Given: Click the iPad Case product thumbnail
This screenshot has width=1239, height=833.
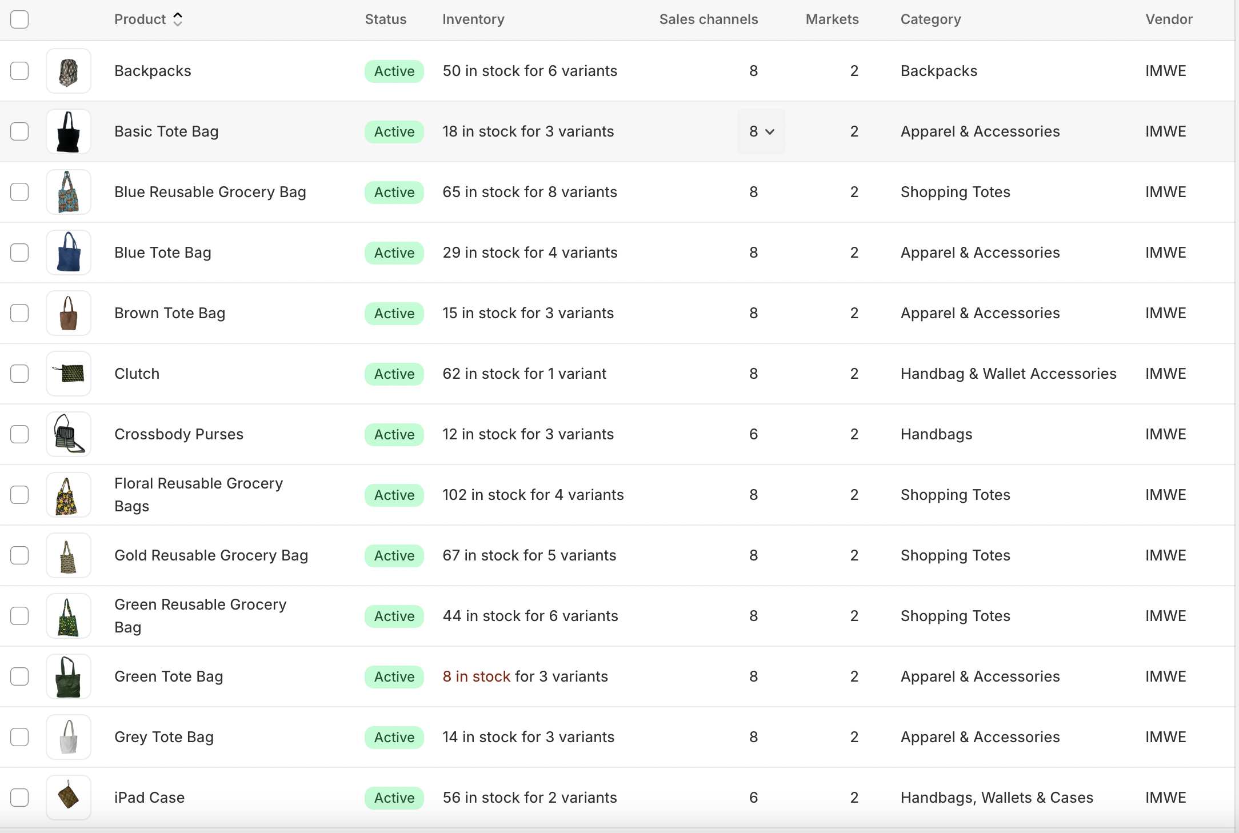Looking at the screenshot, I should [69, 798].
